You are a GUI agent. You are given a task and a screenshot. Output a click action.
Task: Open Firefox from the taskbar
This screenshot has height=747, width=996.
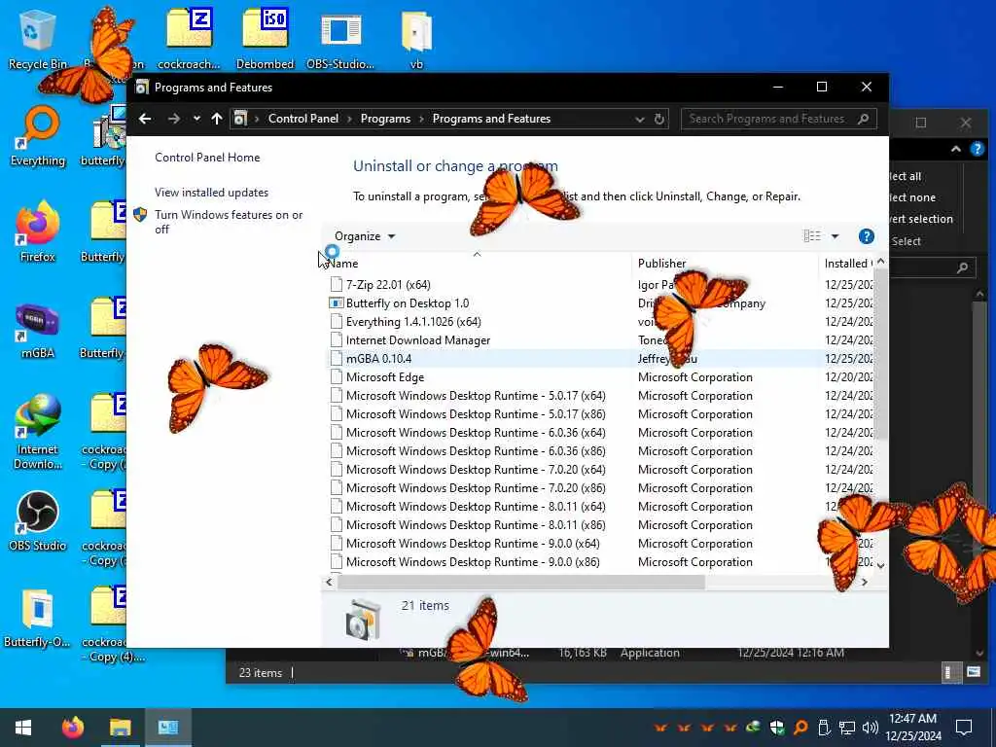point(72,728)
